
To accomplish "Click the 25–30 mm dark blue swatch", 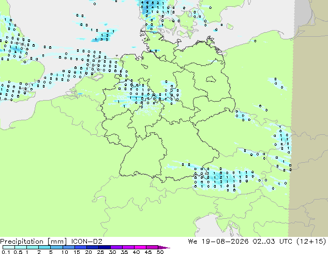I will click(x=104, y=247).
